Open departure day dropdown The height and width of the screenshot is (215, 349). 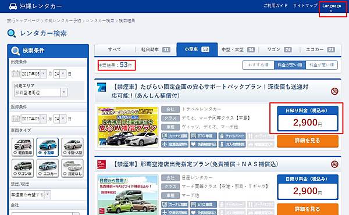(60, 74)
